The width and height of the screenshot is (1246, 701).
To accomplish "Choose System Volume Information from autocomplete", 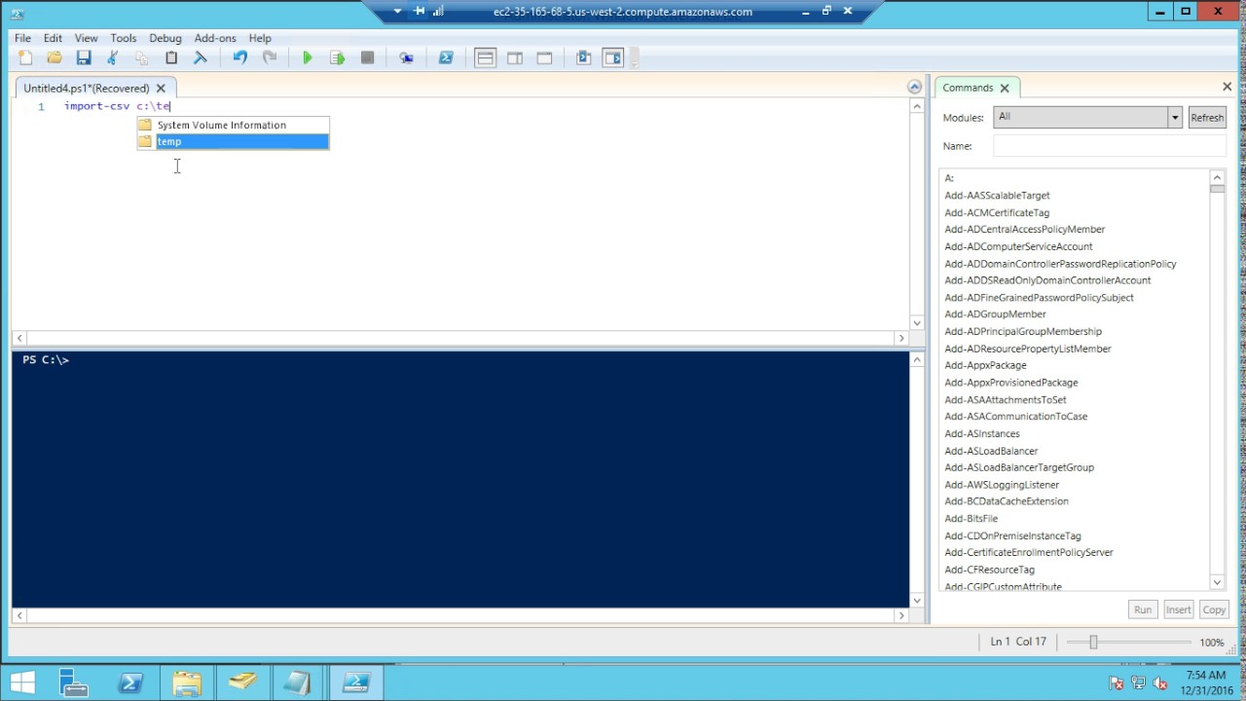I will tap(233, 125).
